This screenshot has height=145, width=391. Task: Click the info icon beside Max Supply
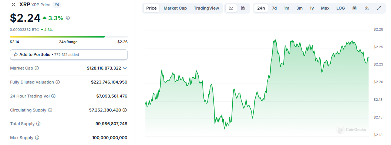(x=37, y=138)
